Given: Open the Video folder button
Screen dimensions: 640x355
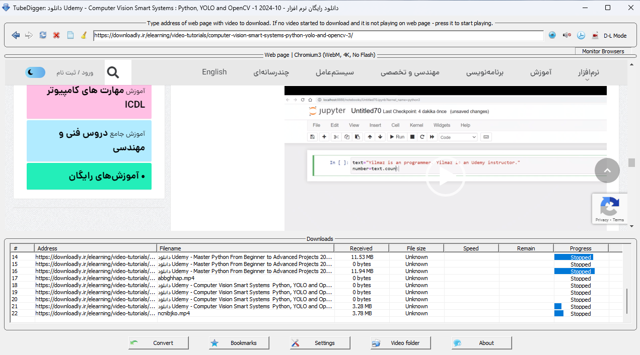Looking at the screenshot, I should click(401, 343).
